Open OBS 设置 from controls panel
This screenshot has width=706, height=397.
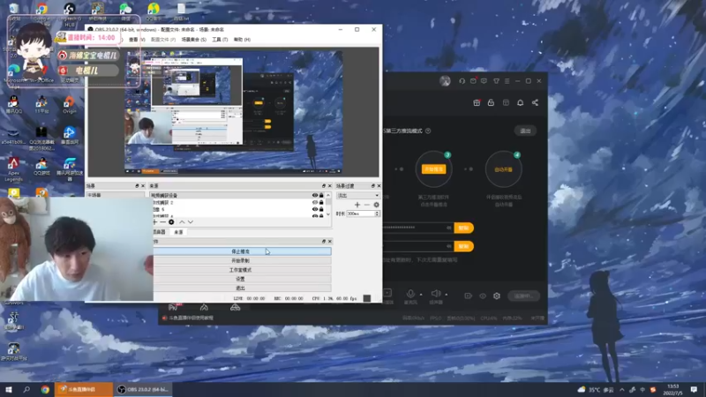[242, 279]
